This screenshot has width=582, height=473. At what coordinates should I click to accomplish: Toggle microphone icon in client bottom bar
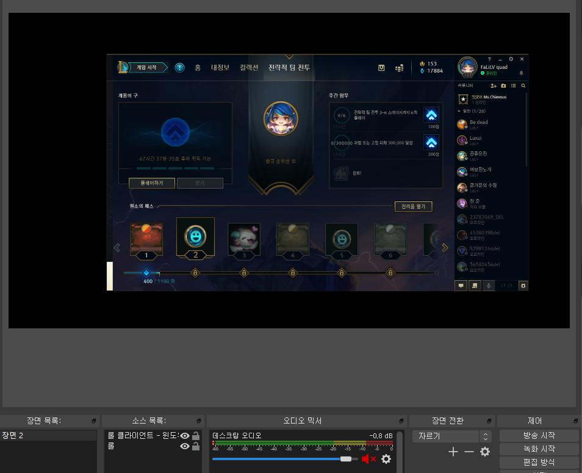[489, 286]
